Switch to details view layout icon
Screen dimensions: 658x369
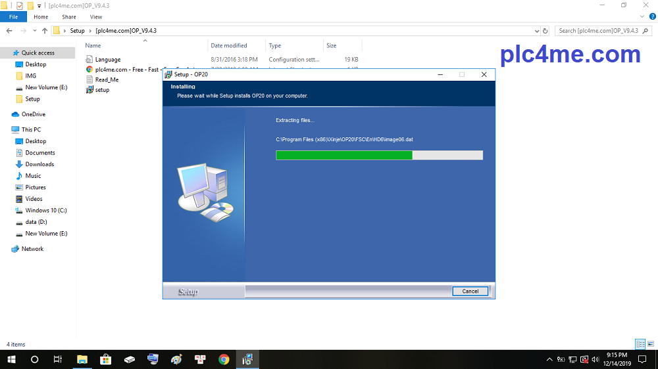(x=640, y=344)
